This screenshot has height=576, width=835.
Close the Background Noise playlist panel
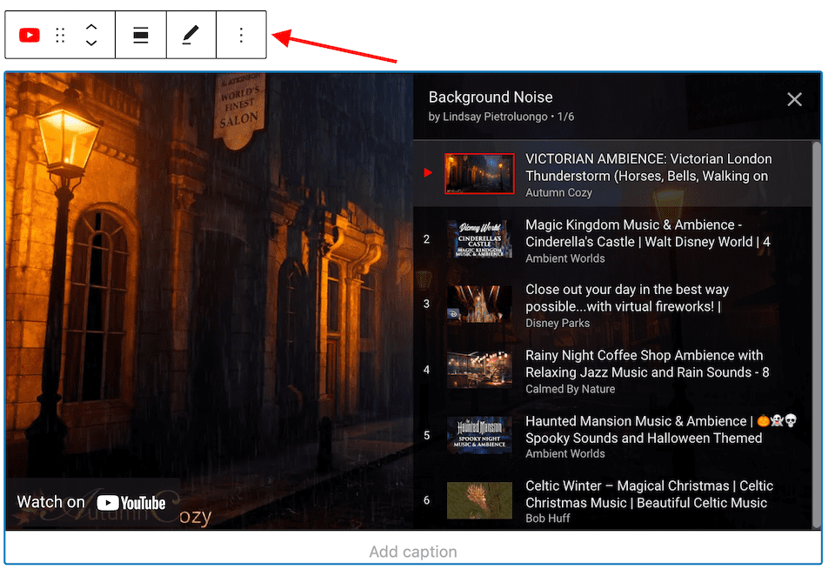tap(794, 99)
